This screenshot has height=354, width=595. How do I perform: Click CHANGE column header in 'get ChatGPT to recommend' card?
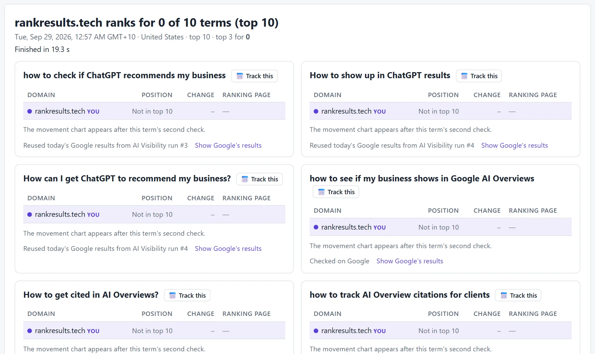tap(201, 198)
